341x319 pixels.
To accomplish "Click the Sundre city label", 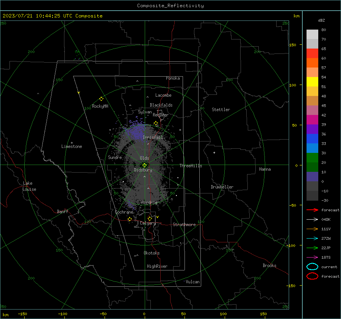I will coord(115,157).
